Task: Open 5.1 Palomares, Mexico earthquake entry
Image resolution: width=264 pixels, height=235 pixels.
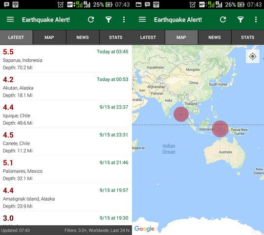Action: point(66,170)
